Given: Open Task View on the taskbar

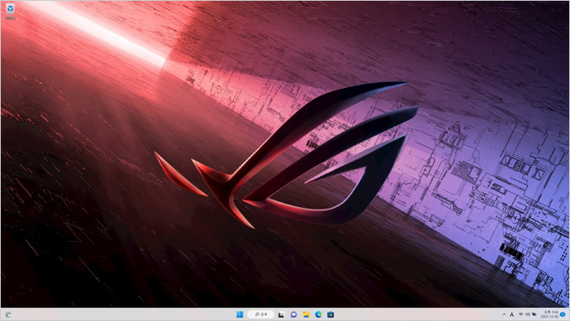Looking at the screenshot, I should (281, 314).
